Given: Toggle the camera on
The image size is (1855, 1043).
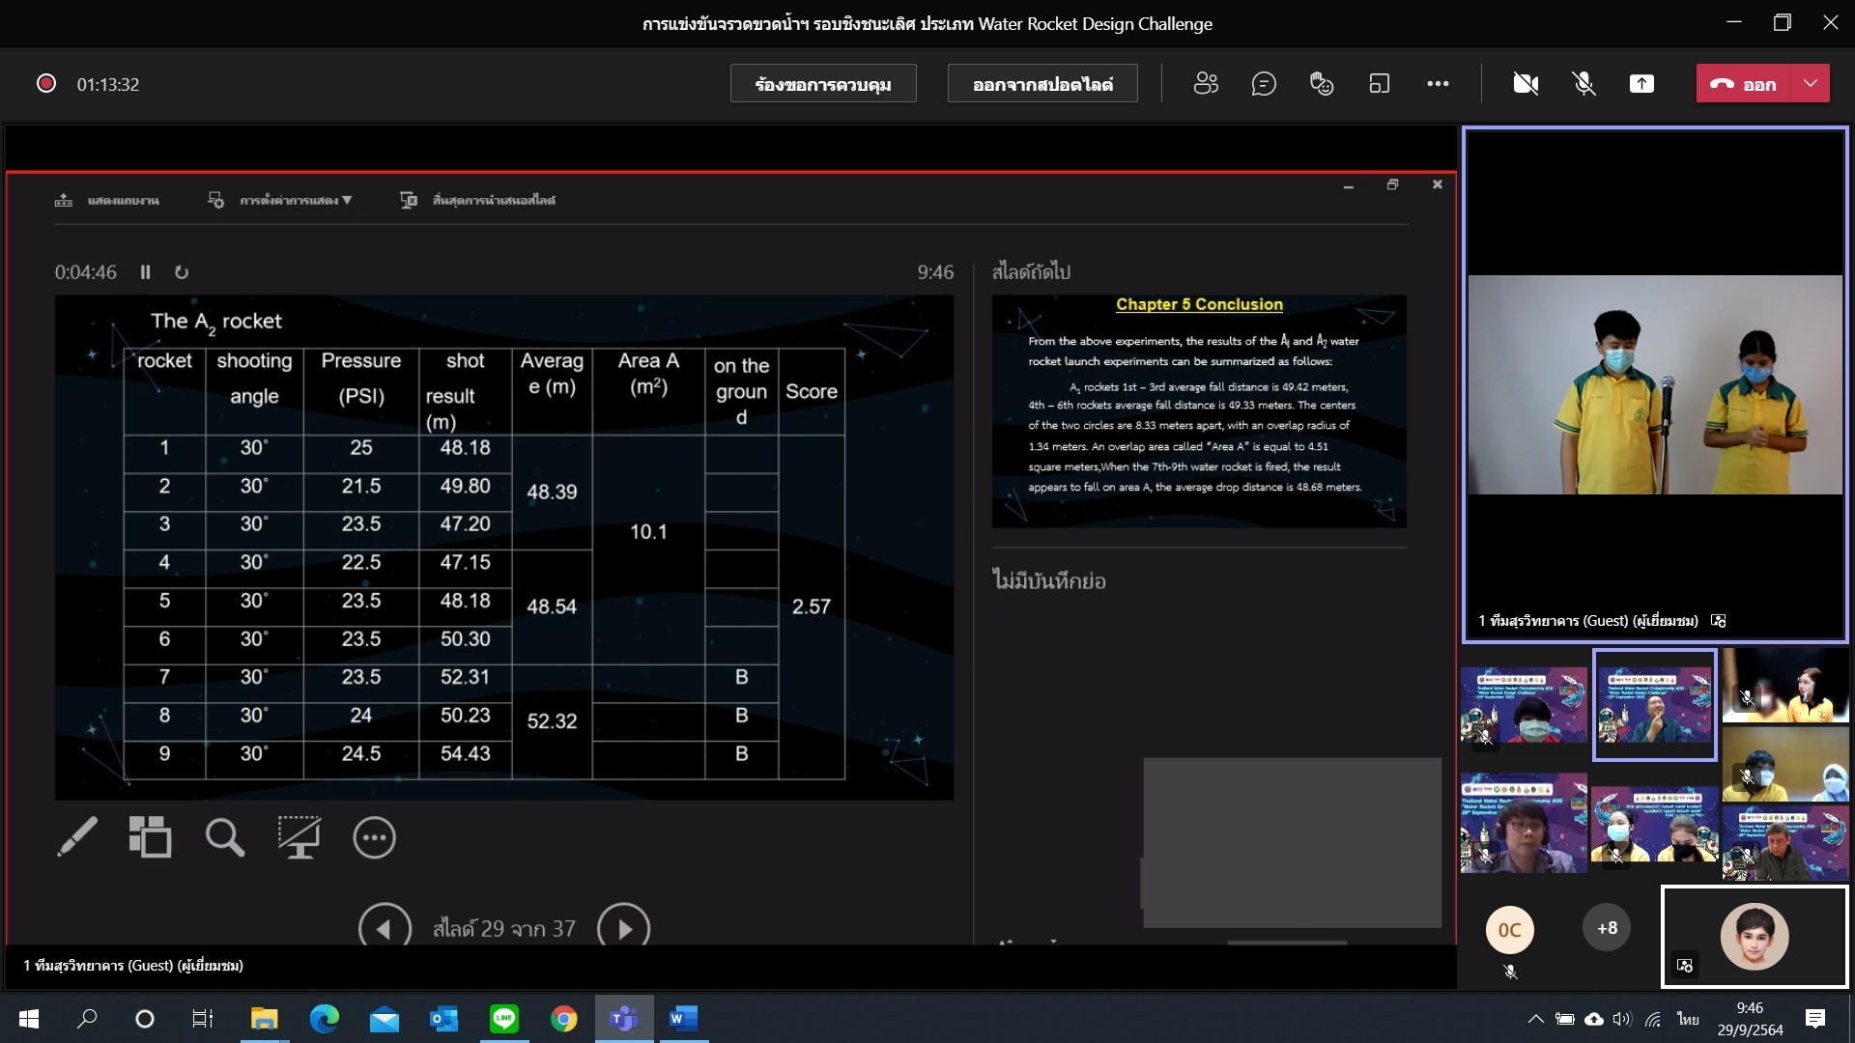Looking at the screenshot, I should click(1526, 84).
